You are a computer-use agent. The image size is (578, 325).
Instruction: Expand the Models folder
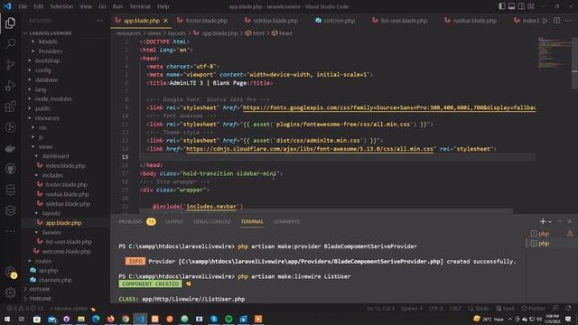[48, 42]
